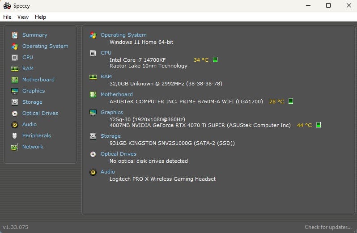Show the Motherboard sidebar section
Viewport: 357px width, 233px height.
tap(38, 80)
